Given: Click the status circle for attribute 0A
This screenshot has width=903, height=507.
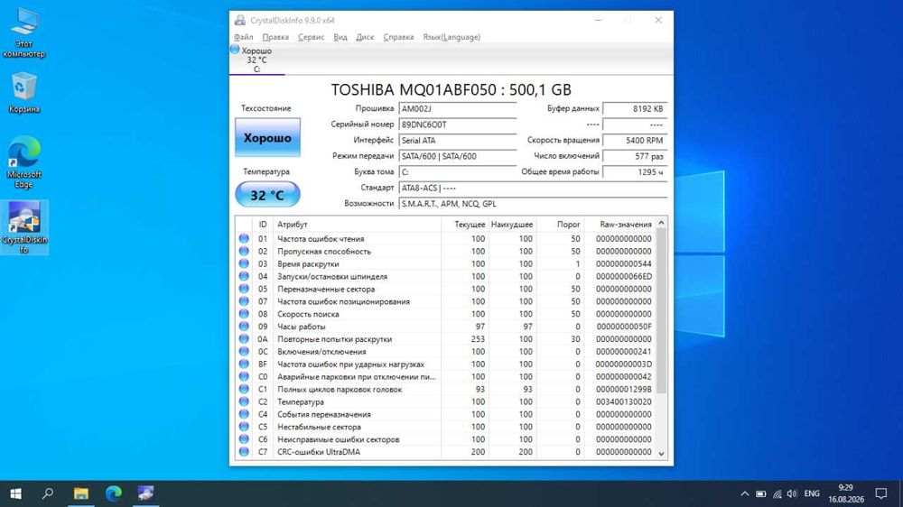Looking at the screenshot, I should [x=244, y=339].
